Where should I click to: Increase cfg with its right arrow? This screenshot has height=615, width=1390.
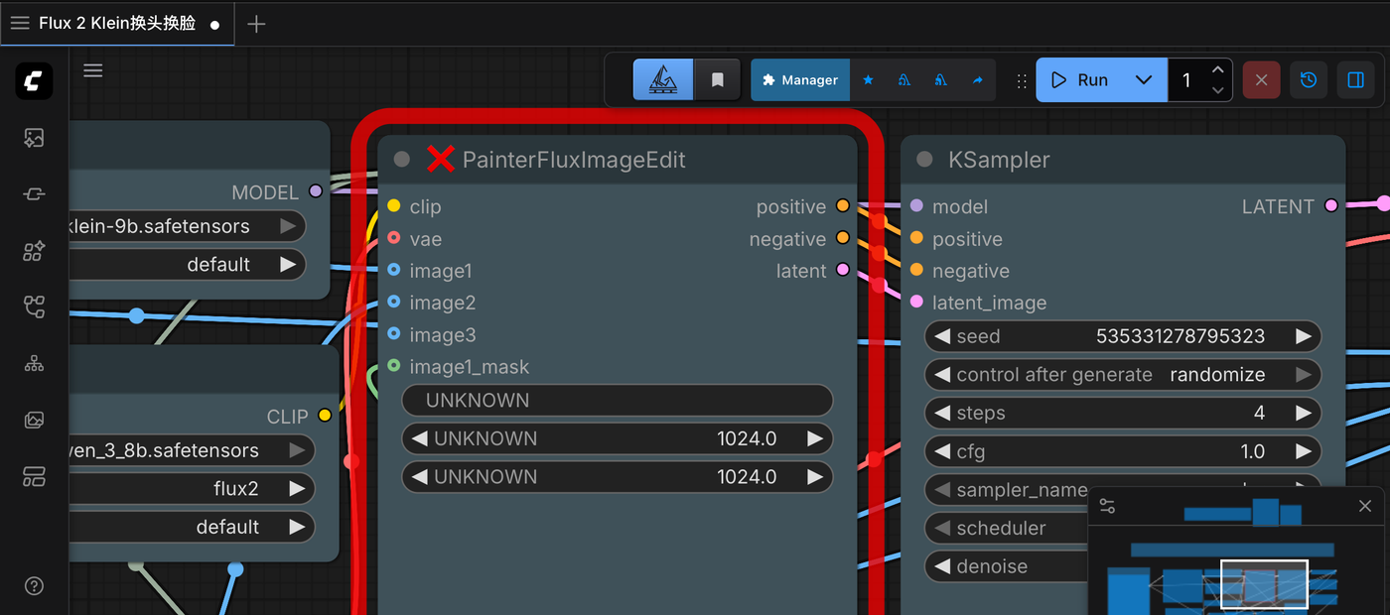1304,451
